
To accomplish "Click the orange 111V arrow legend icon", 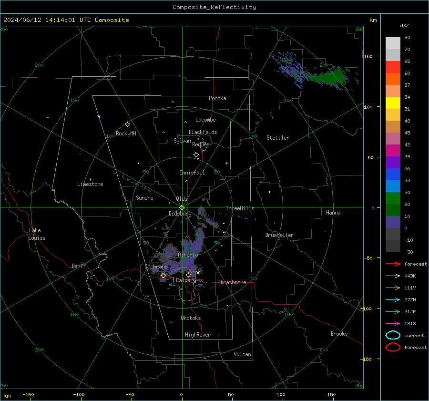I will coord(393,288).
